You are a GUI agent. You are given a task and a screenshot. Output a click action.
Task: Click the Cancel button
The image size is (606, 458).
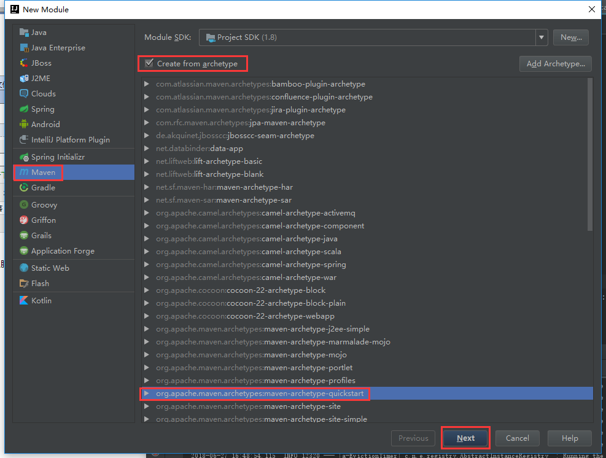[518, 438]
